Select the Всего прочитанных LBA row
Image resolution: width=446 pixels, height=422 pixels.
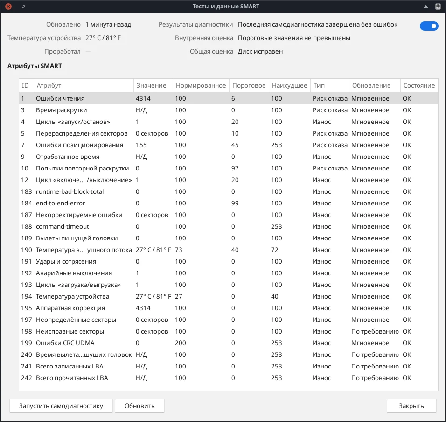point(229,378)
